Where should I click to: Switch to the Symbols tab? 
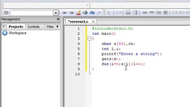(34, 26)
